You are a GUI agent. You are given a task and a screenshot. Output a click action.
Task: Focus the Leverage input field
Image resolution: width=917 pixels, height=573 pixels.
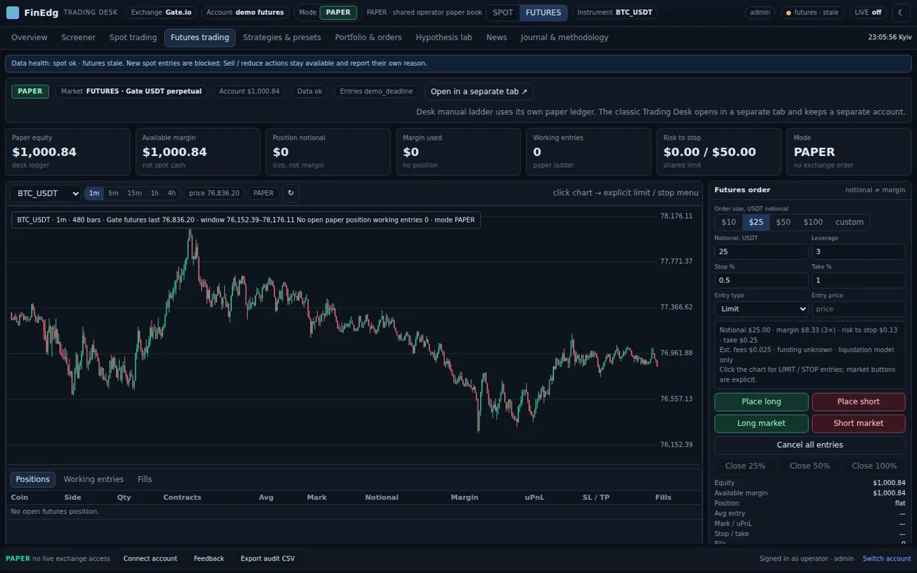click(x=858, y=251)
